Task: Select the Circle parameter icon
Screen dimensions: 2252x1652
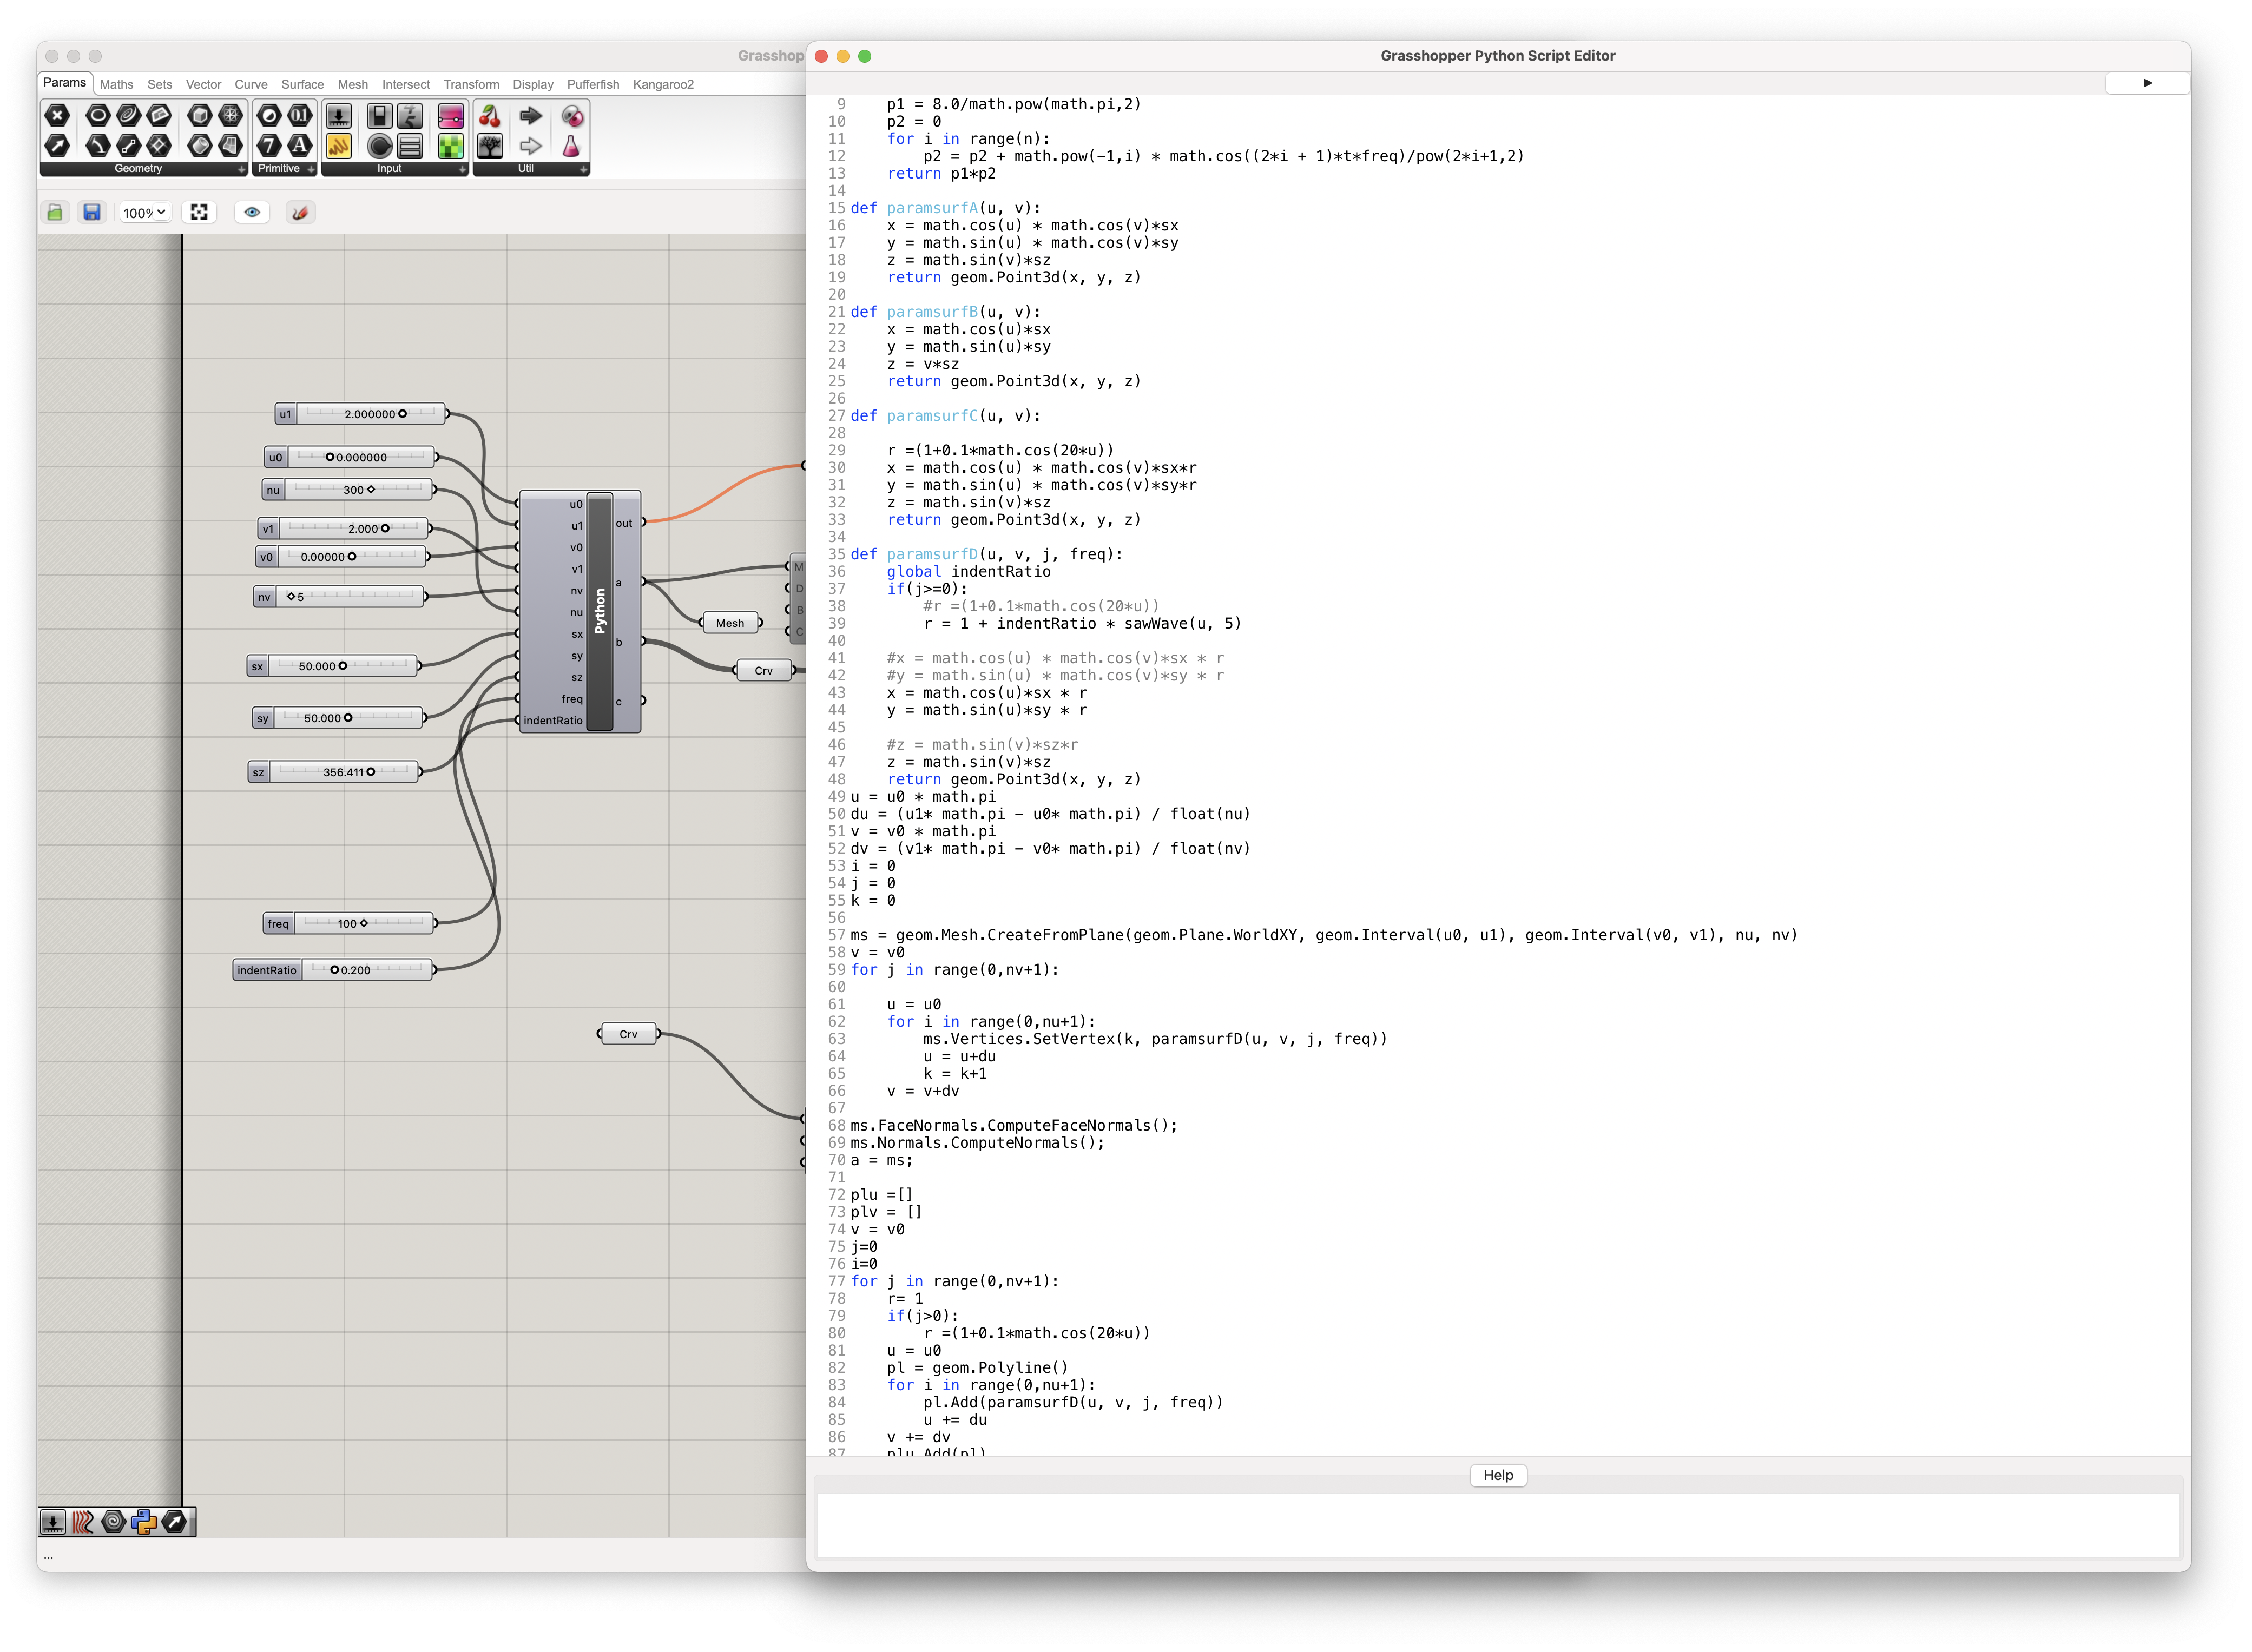Action: click(x=98, y=116)
